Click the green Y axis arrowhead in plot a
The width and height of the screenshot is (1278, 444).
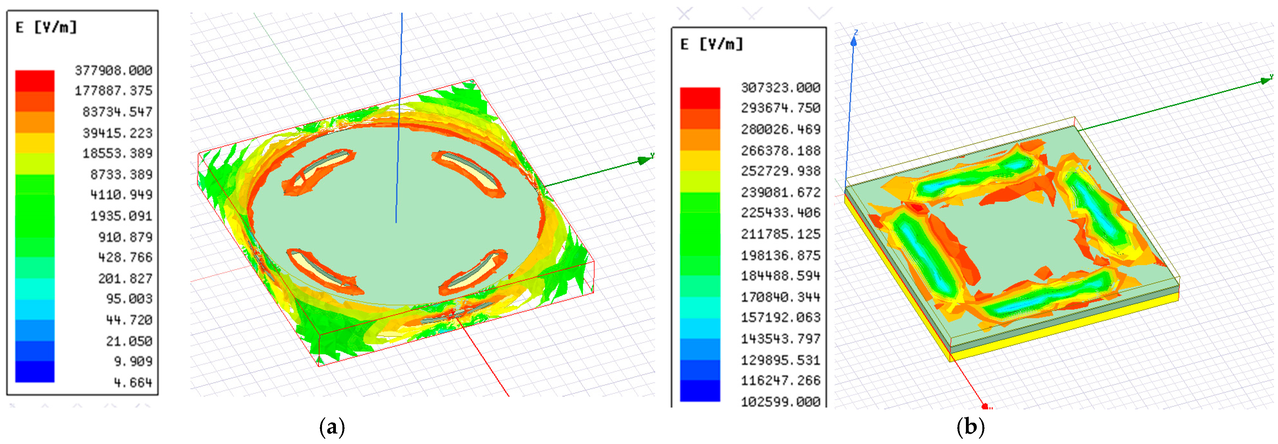click(x=644, y=160)
